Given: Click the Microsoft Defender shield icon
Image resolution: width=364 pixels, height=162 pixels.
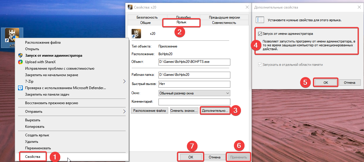Looking at the screenshot, I should click(x=20, y=88).
